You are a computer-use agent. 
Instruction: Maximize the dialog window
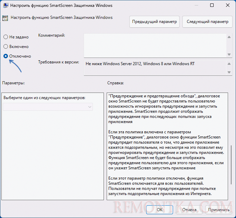[212, 5]
